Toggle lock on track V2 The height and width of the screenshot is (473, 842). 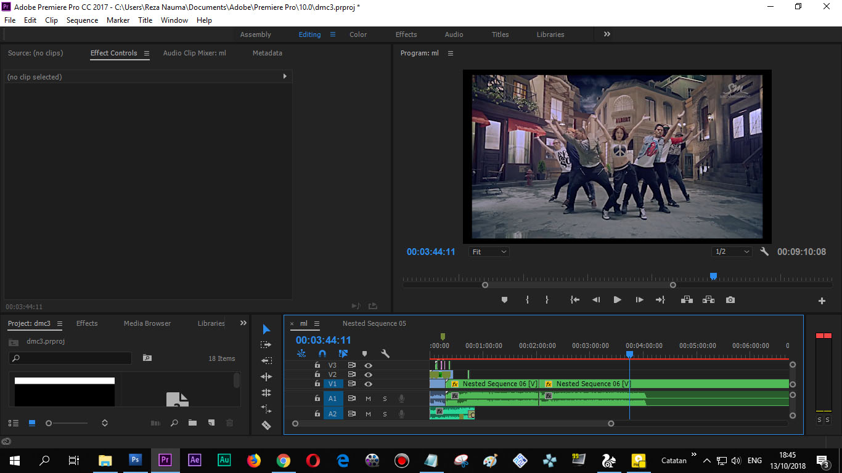point(317,374)
